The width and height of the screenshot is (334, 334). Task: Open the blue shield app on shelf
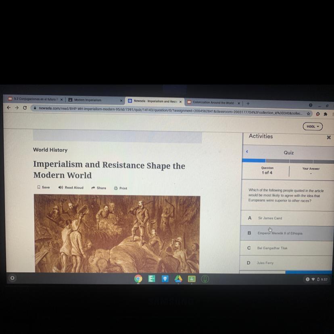pyautogui.click(x=165, y=279)
